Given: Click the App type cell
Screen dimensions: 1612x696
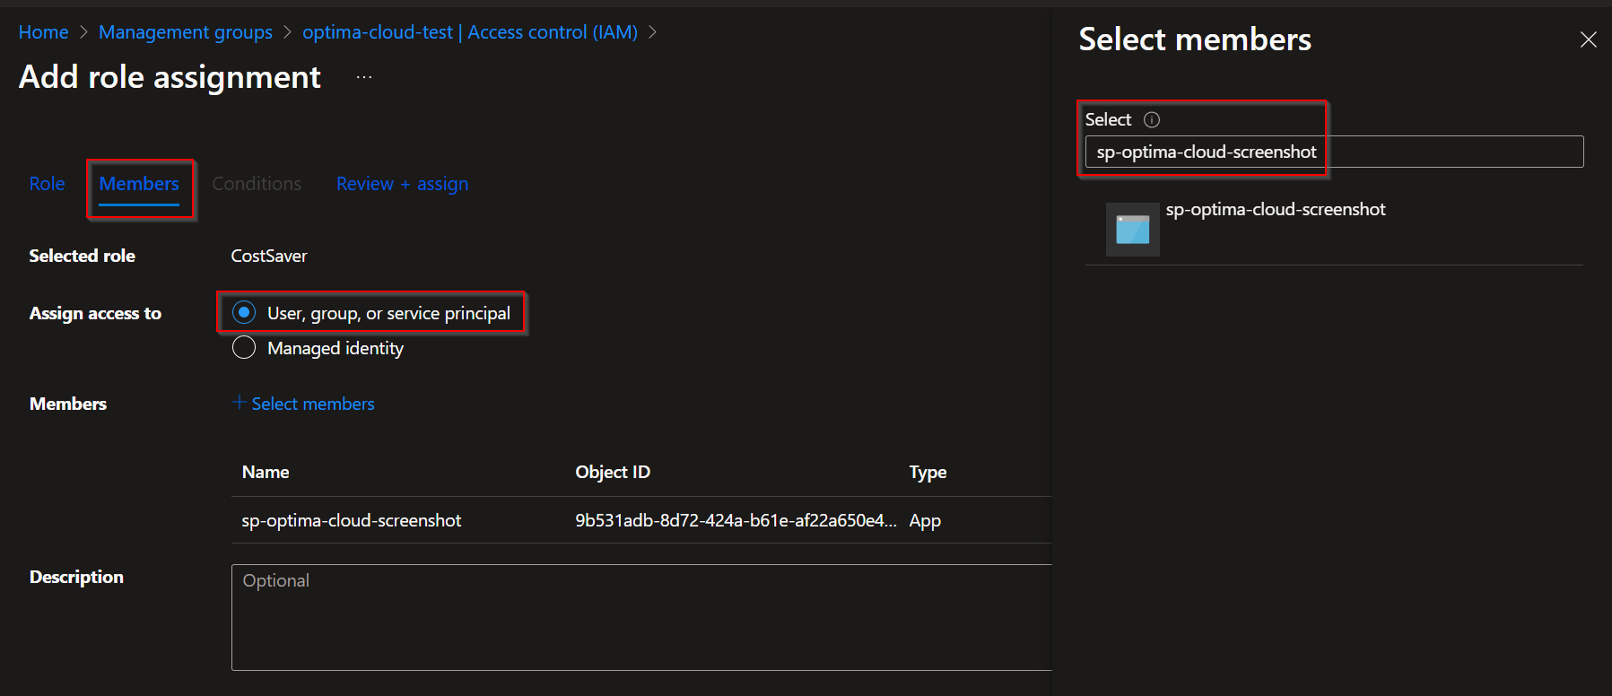Looking at the screenshot, I should [x=925, y=520].
